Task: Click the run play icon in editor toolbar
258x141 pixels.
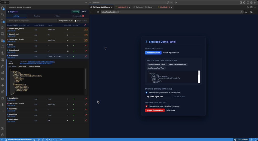Action: [248, 7]
